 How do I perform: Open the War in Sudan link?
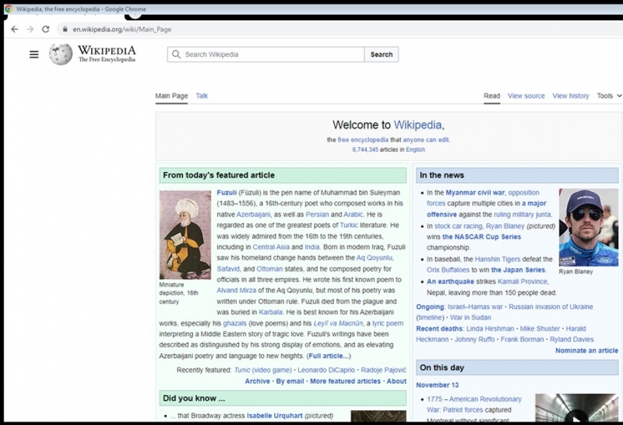click(470, 318)
